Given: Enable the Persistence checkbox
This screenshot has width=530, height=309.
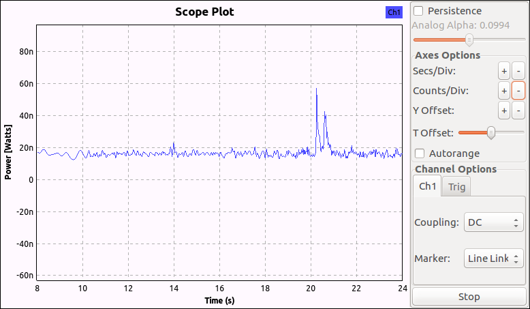Looking at the screenshot, I should pyautogui.click(x=418, y=11).
